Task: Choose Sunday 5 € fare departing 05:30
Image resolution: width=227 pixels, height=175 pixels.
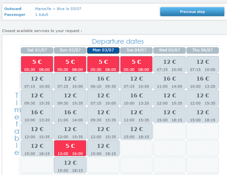Action: (x=70, y=64)
